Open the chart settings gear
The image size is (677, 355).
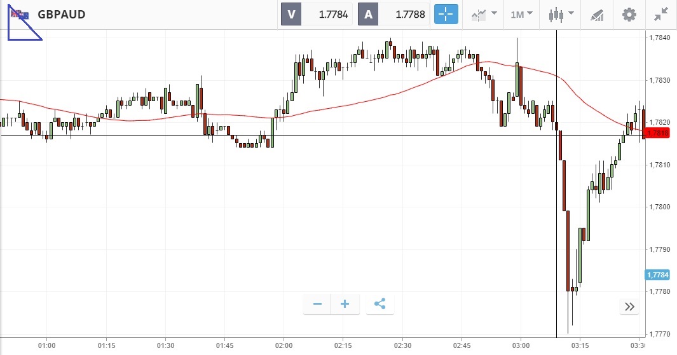click(x=629, y=14)
